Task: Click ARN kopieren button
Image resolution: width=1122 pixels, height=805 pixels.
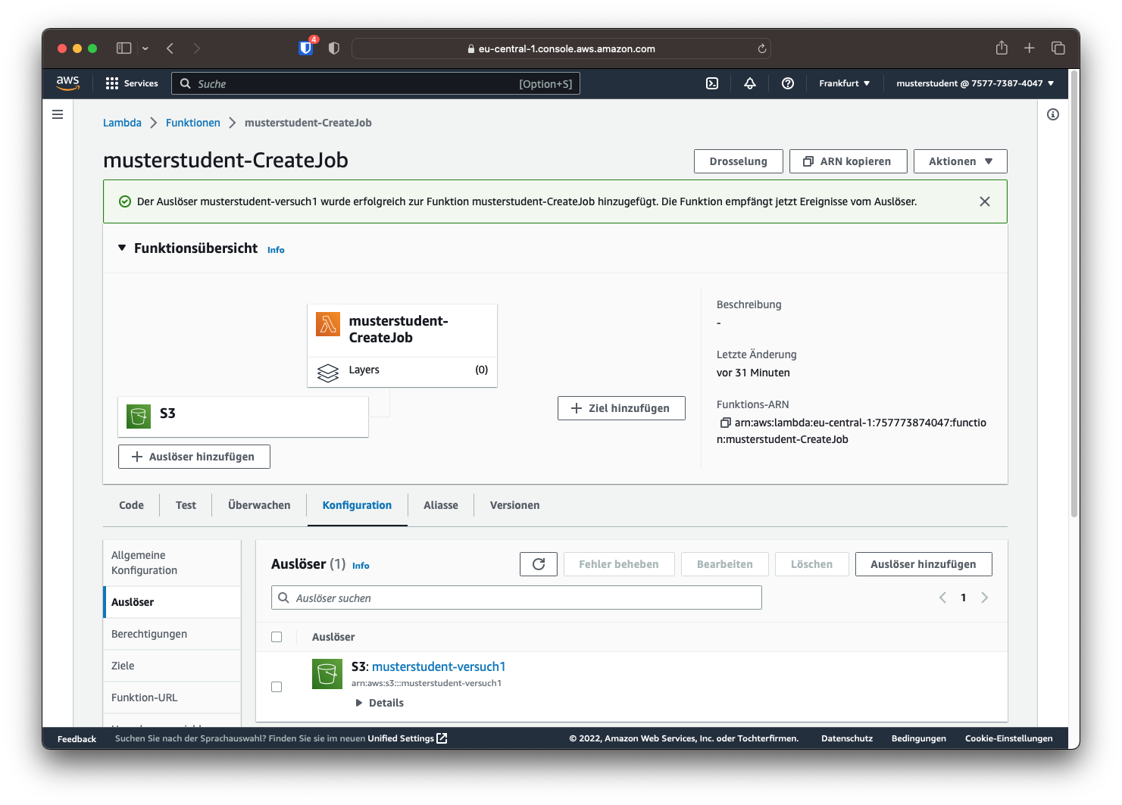Action: pyautogui.click(x=849, y=161)
